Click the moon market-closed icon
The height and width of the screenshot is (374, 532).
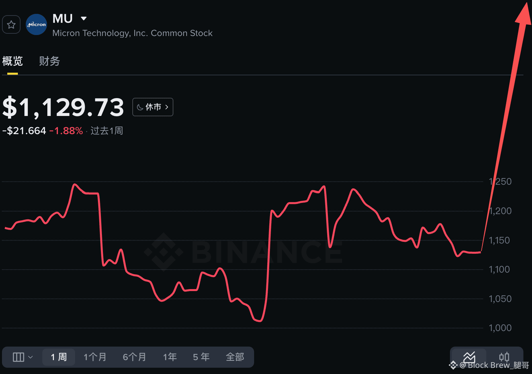pyautogui.click(x=140, y=107)
